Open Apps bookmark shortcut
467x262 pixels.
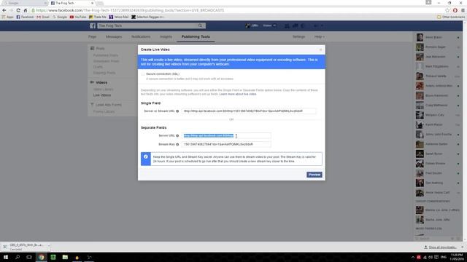pos(8,17)
